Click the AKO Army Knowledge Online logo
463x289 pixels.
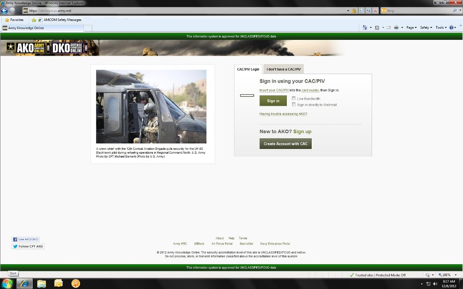click(x=31, y=48)
